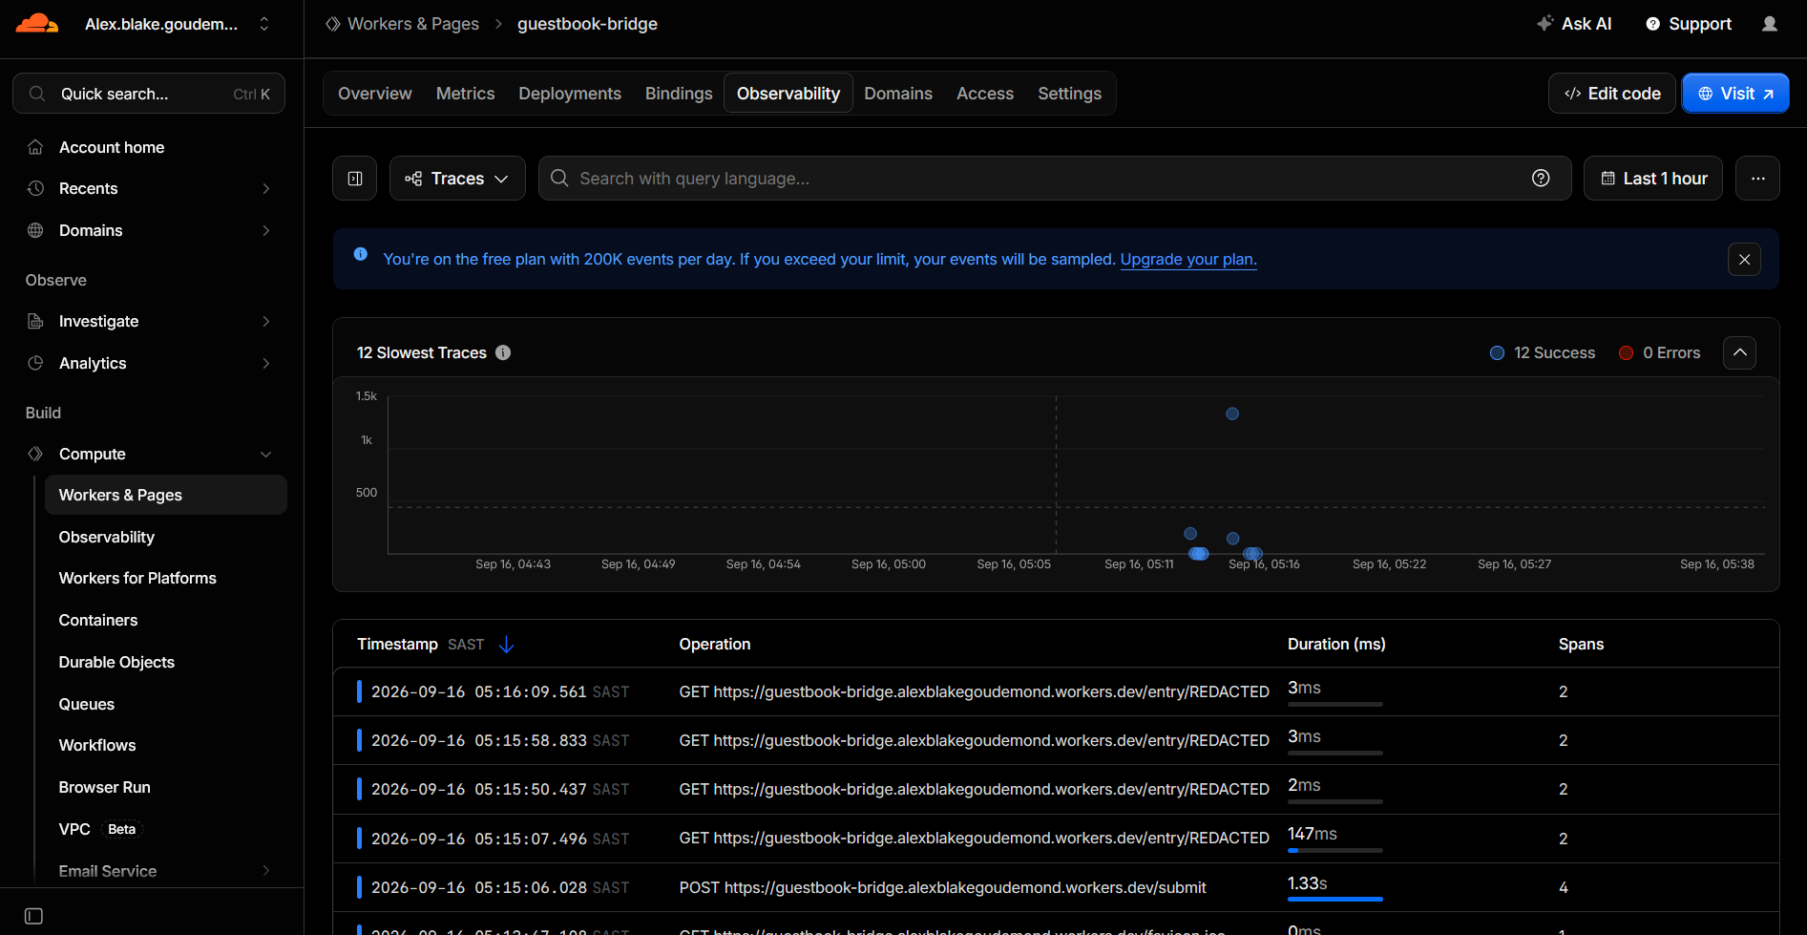Image resolution: width=1807 pixels, height=935 pixels.
Task: Switch to the Overview tab
Action: [375, 94]
